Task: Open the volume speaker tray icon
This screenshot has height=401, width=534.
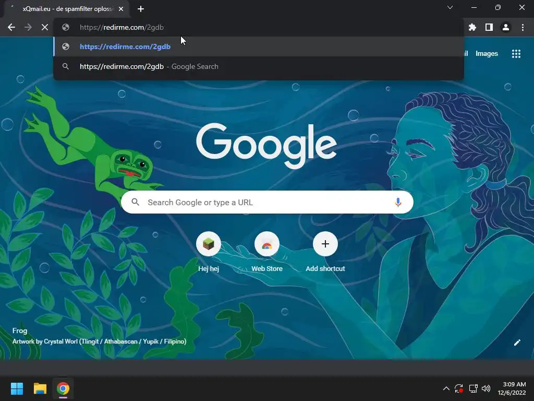Action: (x=486, y=388)
